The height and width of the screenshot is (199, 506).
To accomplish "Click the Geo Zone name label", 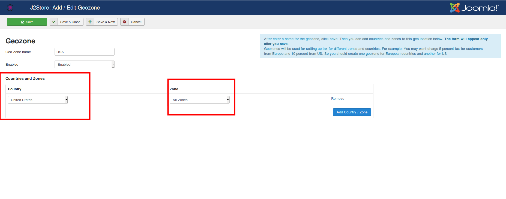I will pyautogui.click(x=18, y=52).
